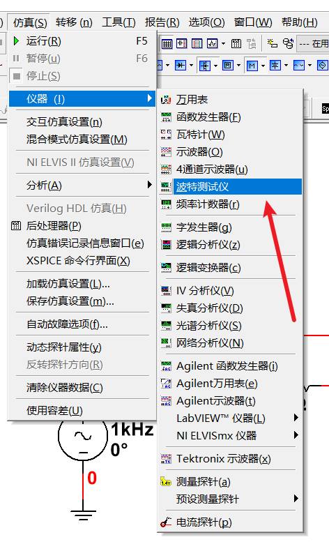Click the 瓦特计 wattmeter icon
Screen dimensions: 329x551
tap(166, 135)
